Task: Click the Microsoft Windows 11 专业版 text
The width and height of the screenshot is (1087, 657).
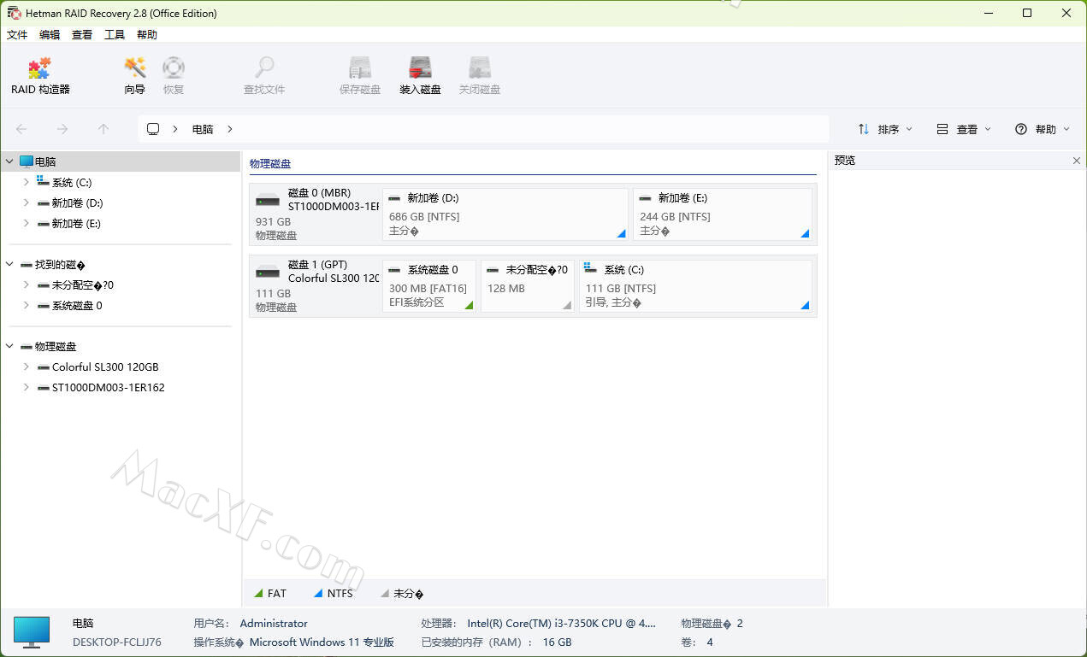Action: [x=322, y=642]
